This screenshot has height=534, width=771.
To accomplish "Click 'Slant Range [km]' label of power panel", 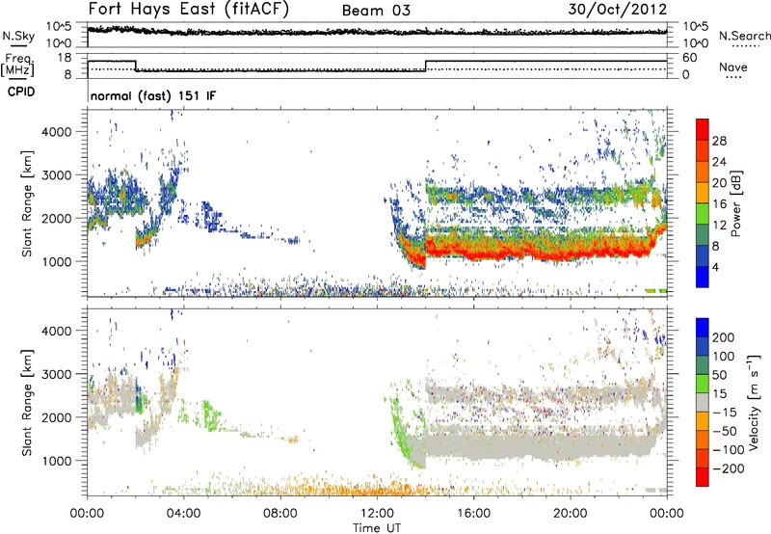I will (27, 203).
